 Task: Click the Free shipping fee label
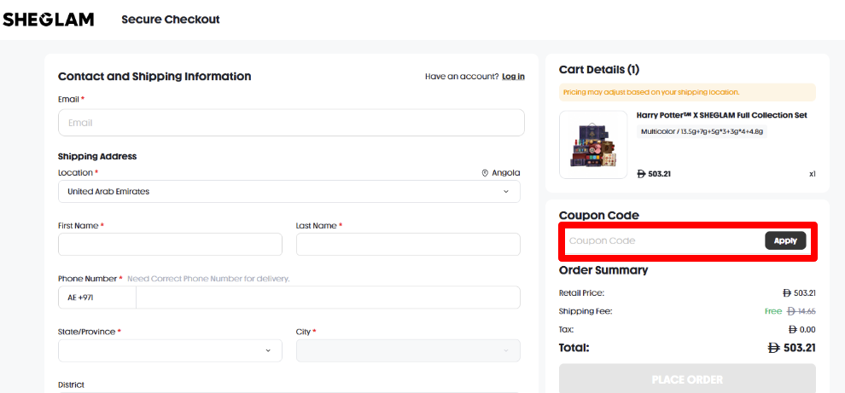point(772,311)
